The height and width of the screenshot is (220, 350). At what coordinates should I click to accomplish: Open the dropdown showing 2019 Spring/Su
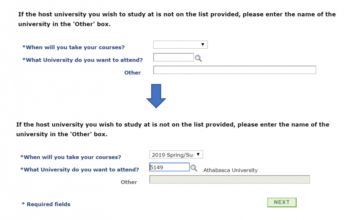point(176,155)
